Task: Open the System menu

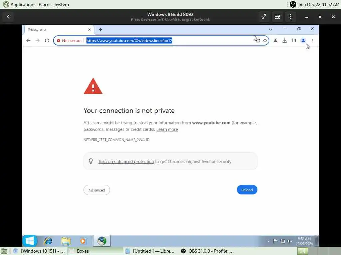Action: pos(62,4)
